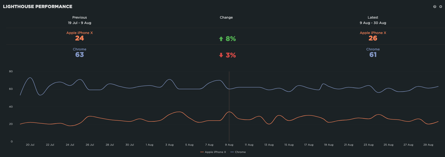Select previous Chrome score 63
Screen dimensions: 445x157
(79, 55)
